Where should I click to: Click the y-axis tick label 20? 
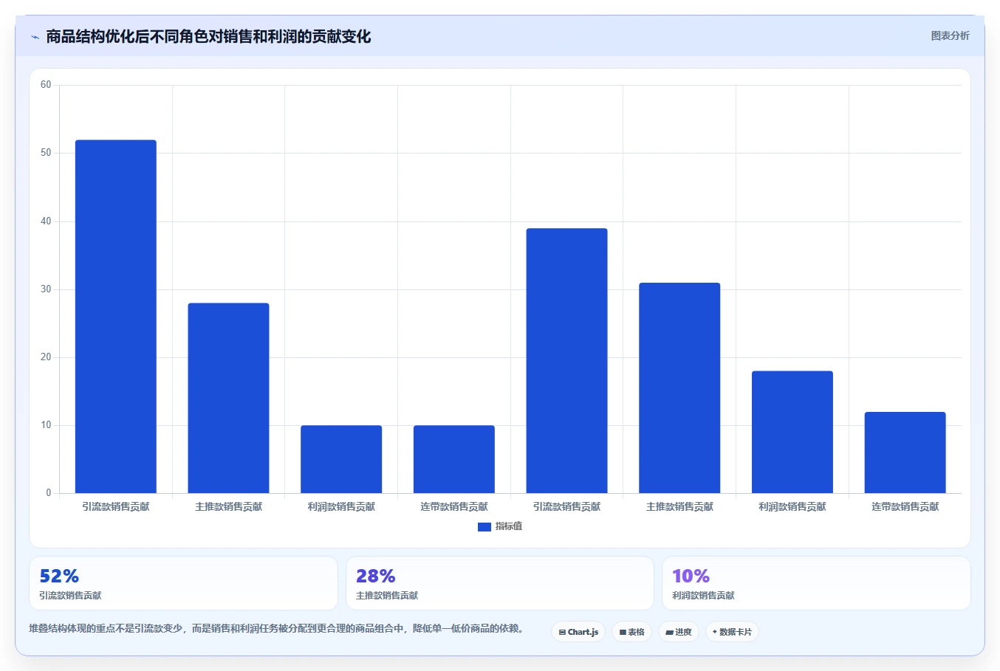46,357
